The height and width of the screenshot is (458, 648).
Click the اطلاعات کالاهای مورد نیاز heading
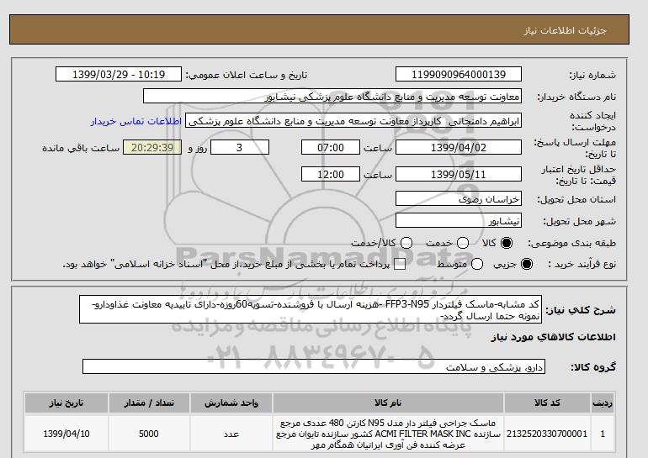(x=554, y=337)
